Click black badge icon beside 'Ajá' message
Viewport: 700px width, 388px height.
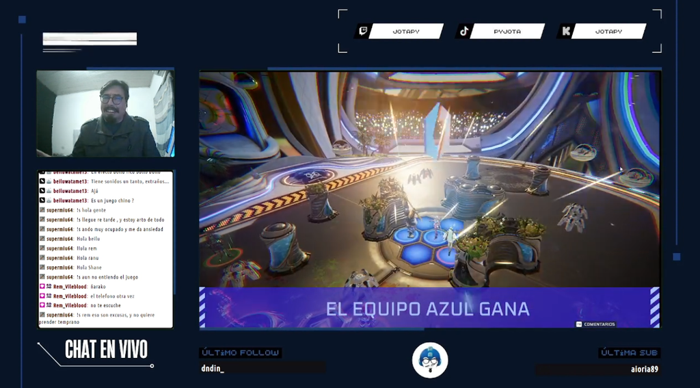[42, 192]
